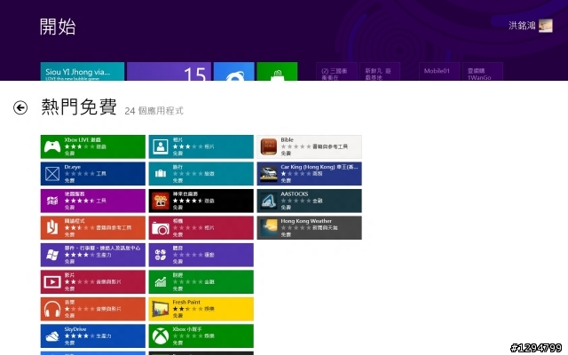
Task: Open the Car King car icon
Action: click(x=268, y=174)
